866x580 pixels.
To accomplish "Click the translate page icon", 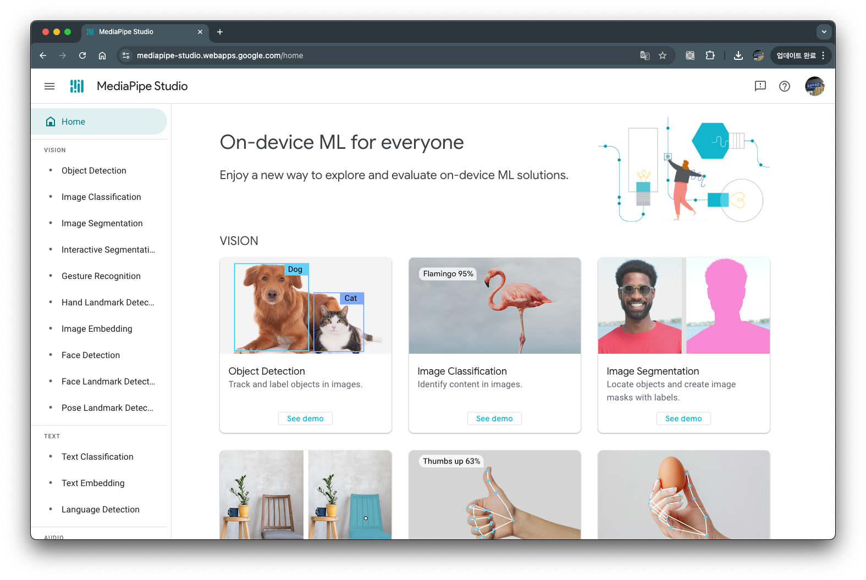I will point(645,55).
